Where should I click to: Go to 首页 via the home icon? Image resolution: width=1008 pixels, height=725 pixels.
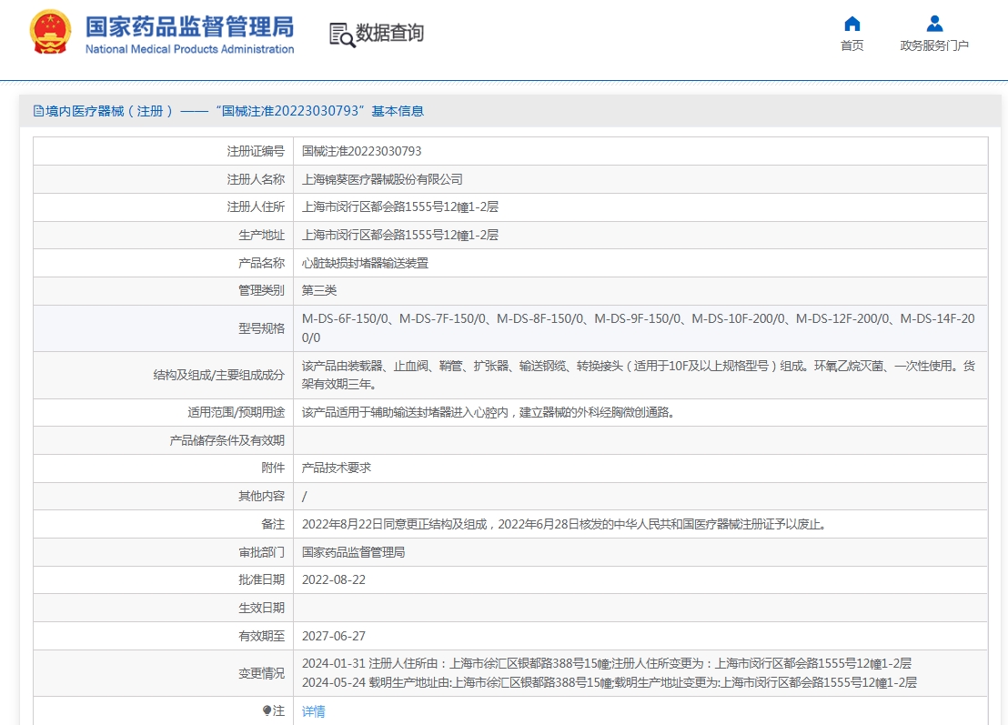(852, 24)
